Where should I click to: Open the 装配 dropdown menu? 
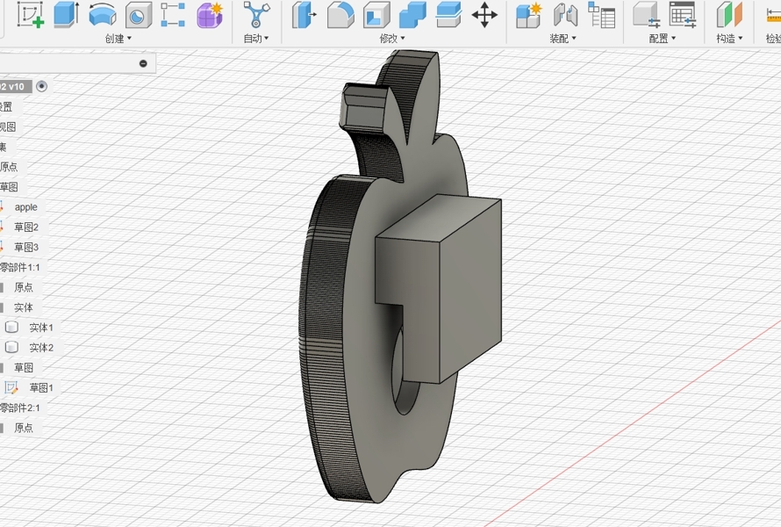tap(562, 39)
